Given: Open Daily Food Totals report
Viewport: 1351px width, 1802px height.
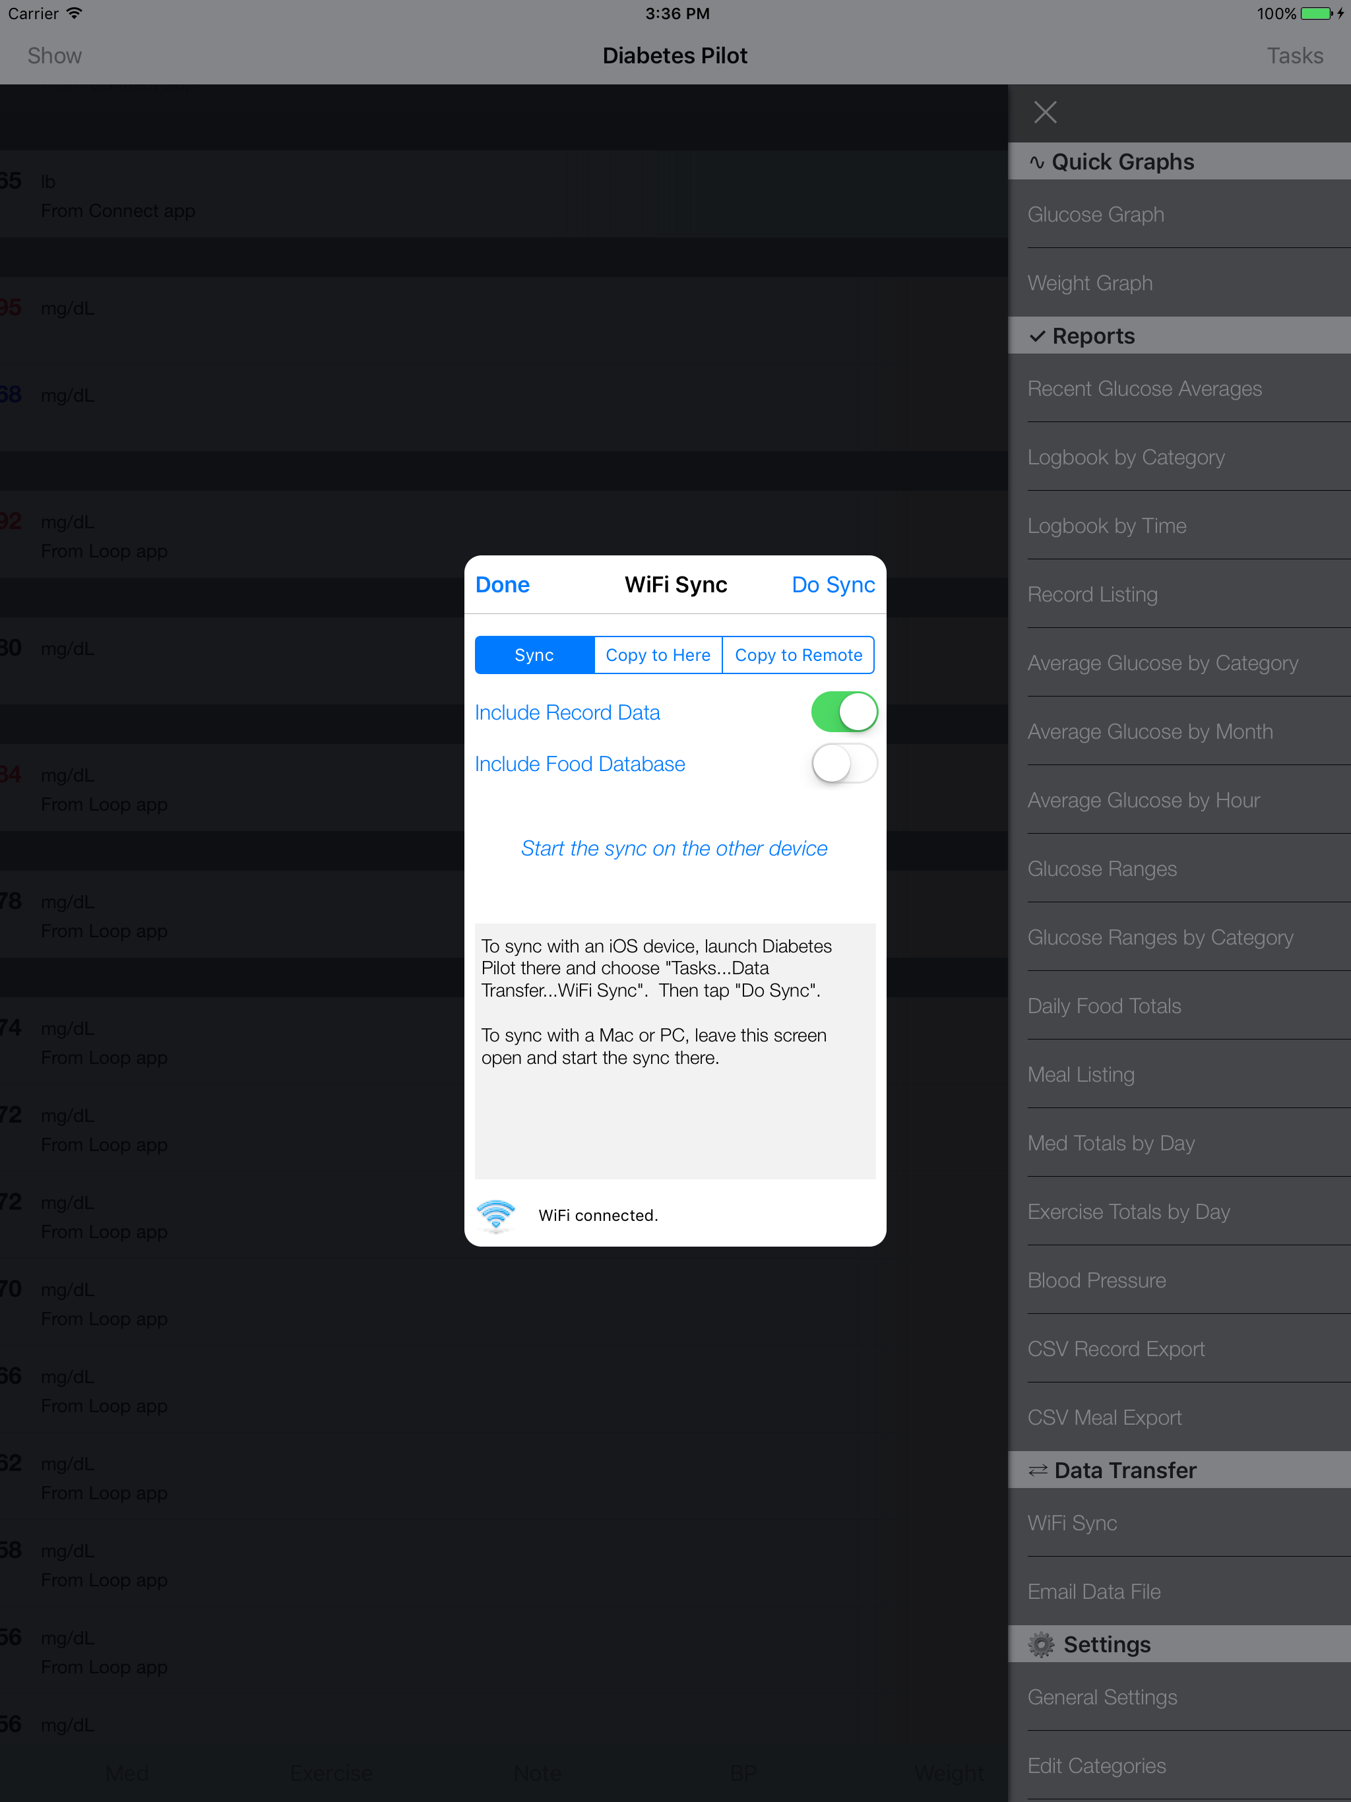Looking at the screenshot, I should [x=1179, y=1005].
